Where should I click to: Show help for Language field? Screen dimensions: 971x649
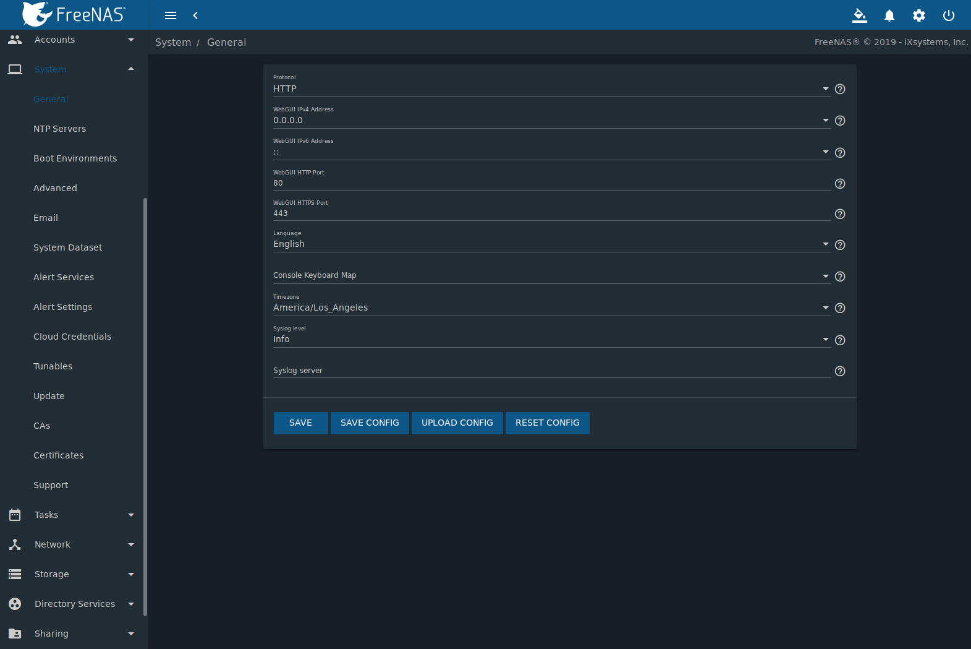[x=840, y=245]
